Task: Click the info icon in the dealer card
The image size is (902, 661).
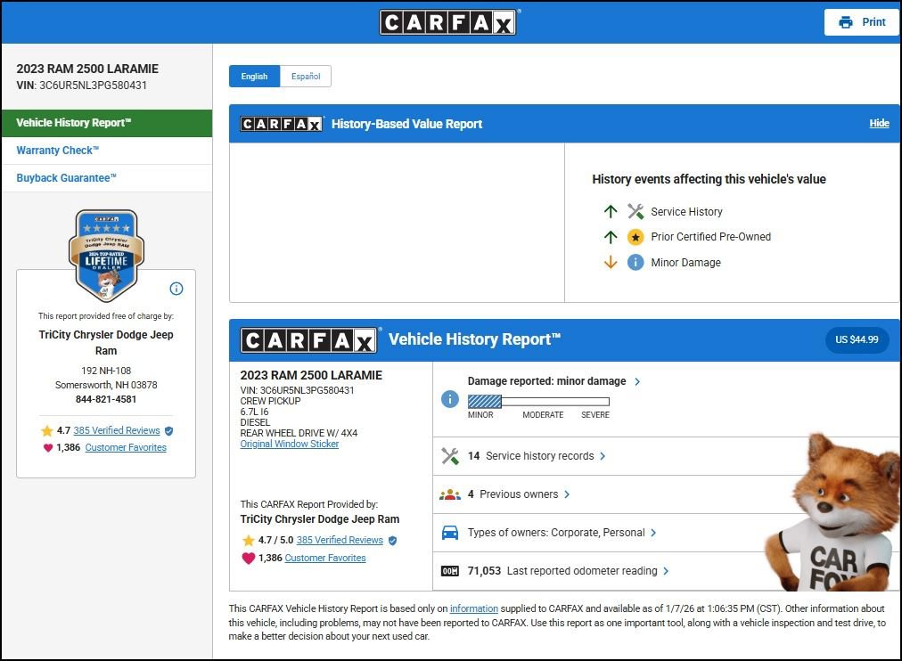Action: click(176, 289)
